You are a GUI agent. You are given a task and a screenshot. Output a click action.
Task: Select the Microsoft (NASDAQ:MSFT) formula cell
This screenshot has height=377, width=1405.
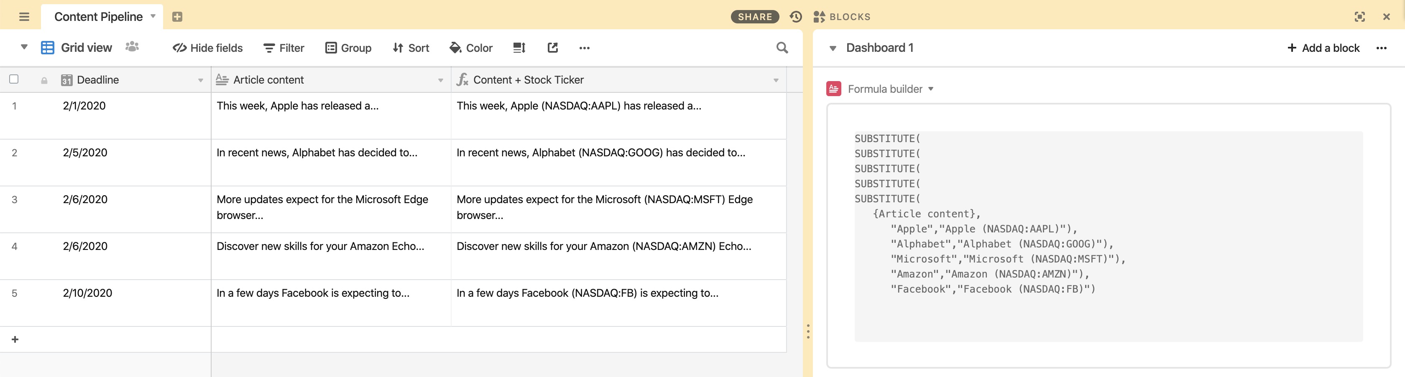[x=618, y=209]
